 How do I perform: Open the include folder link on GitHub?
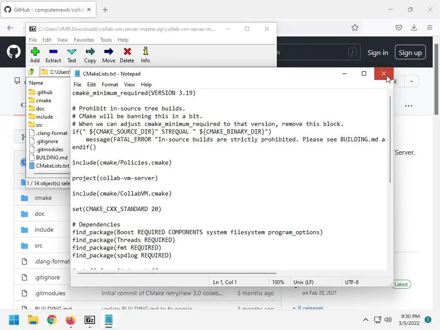click(44, 229)
